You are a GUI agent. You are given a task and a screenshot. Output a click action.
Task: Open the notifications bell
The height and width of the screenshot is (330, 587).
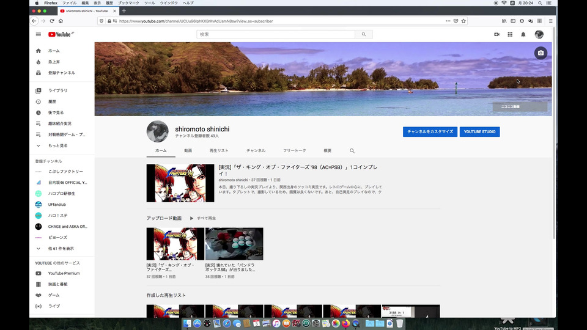click(523, 34)
